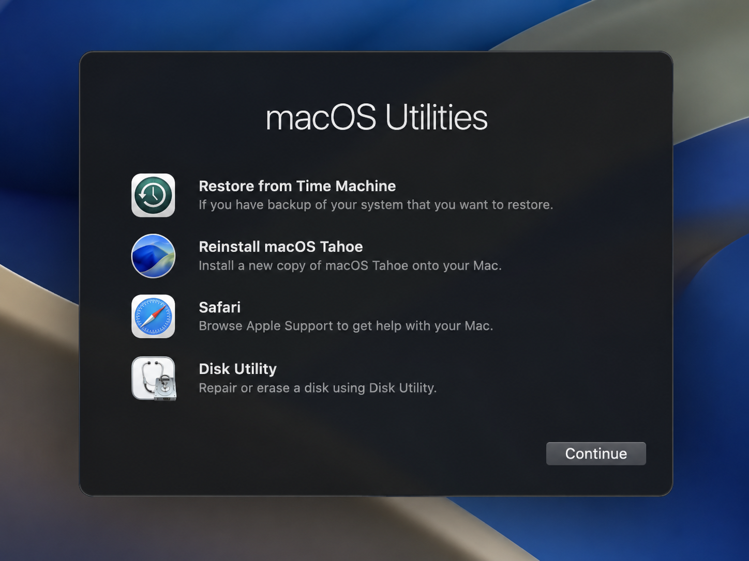
Task: Choose the "Disk Utility" option title
Action: (x=238, y=369)
